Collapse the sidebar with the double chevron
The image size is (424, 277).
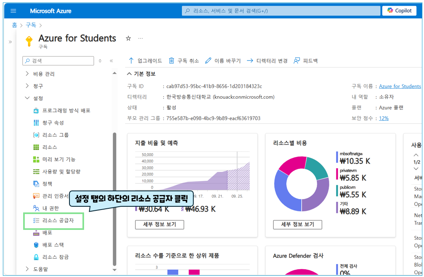(111, 61)
